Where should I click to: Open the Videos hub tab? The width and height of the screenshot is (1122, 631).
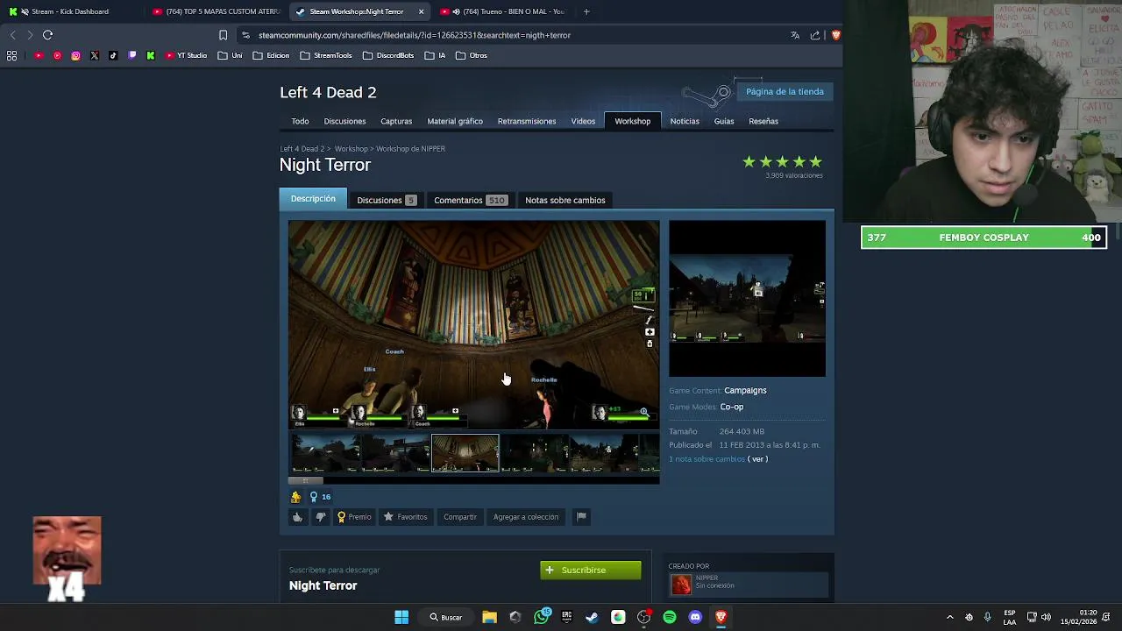583,121
